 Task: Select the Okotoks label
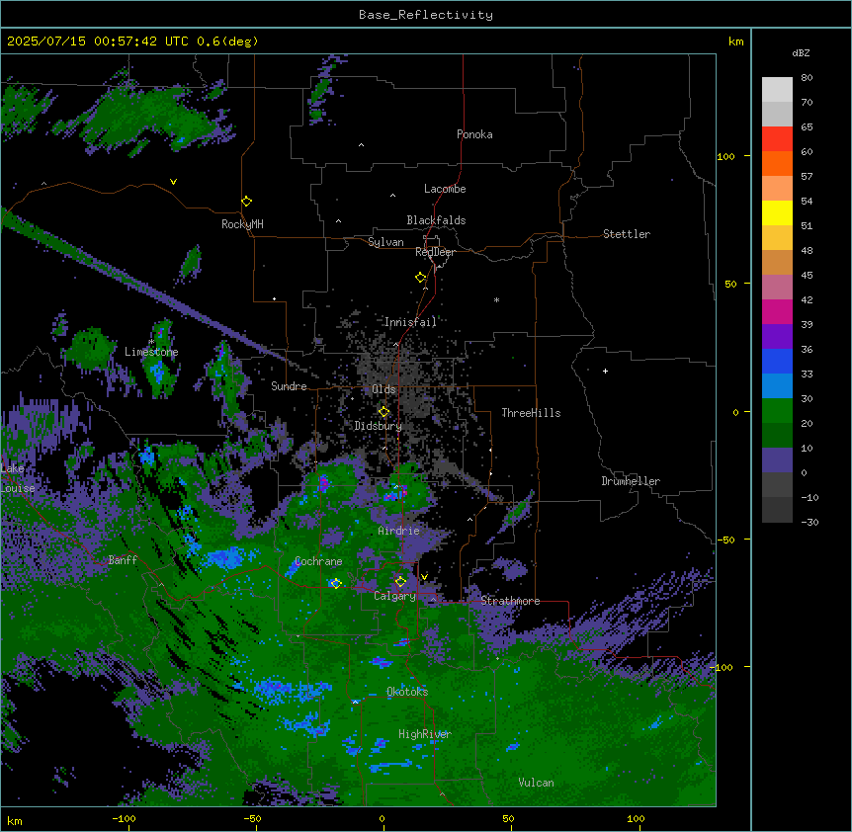(x=407, y=692)
